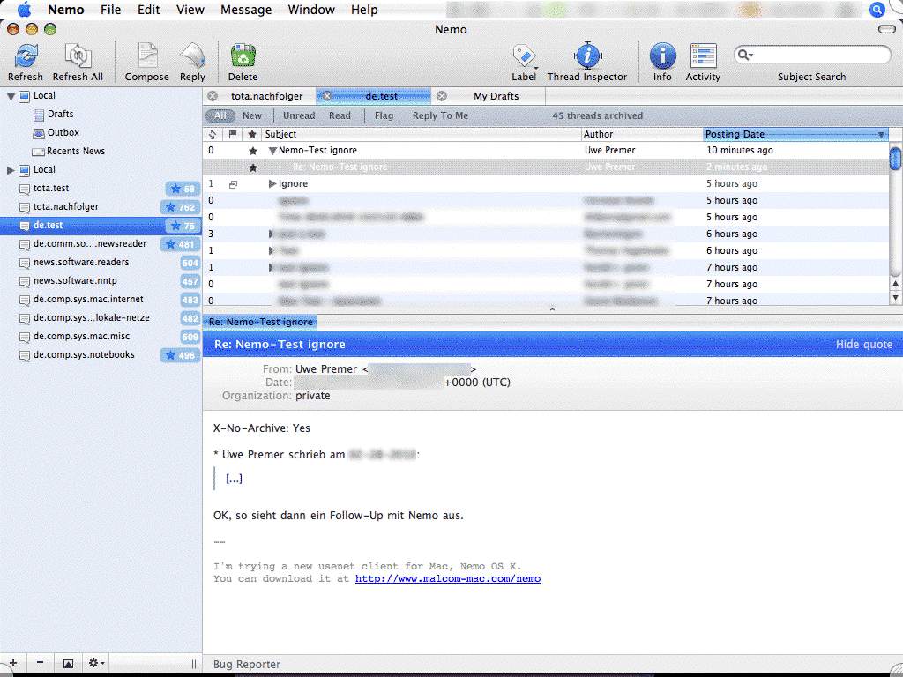Click the Refresh toolbar icon
The image size is (903, 677).
(25, 56)
